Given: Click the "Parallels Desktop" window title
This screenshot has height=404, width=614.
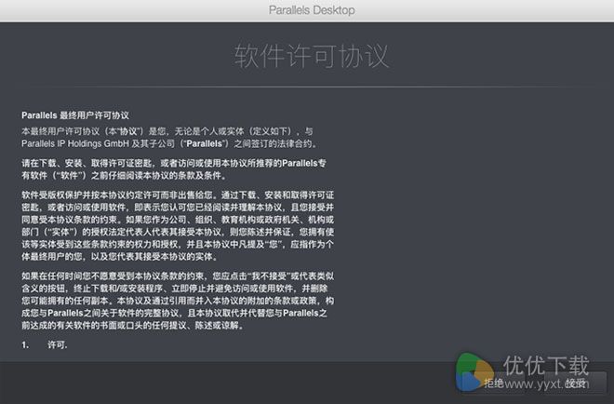Looking at the screenshot, I should (312, 10).
